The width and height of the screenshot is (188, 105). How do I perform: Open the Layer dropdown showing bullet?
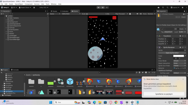pyautogui.click(x=182, y=32)
